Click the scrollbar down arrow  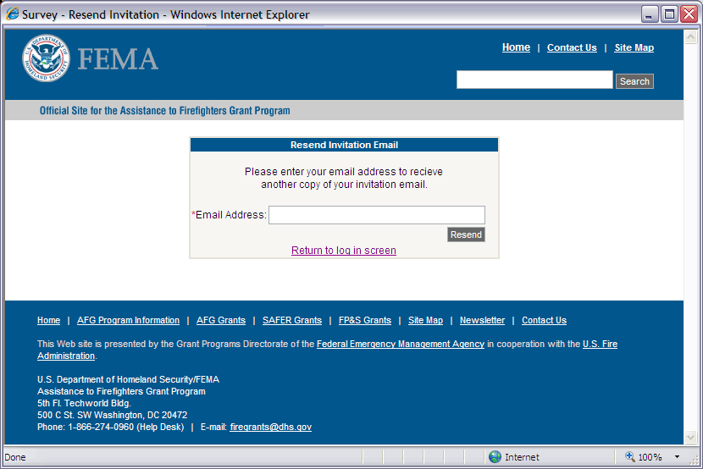point(690,437)
